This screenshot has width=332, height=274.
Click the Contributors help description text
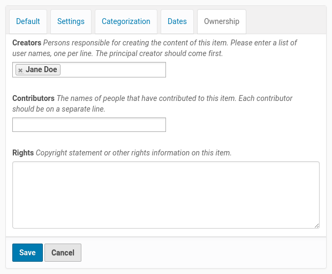click(174, 99)
